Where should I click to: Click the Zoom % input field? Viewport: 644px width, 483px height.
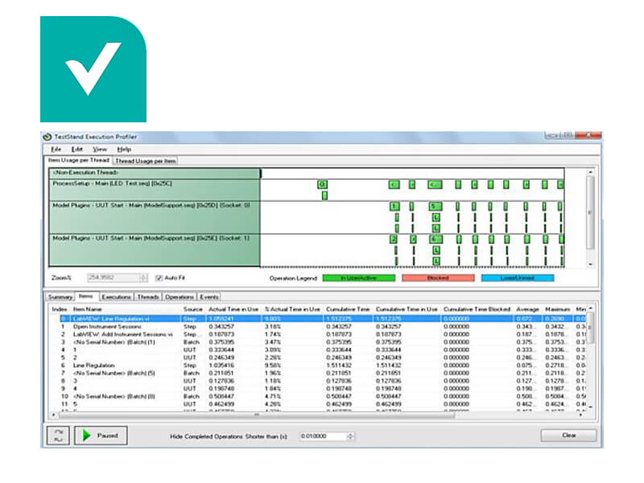pyautogui.click(x=114, y=278)
